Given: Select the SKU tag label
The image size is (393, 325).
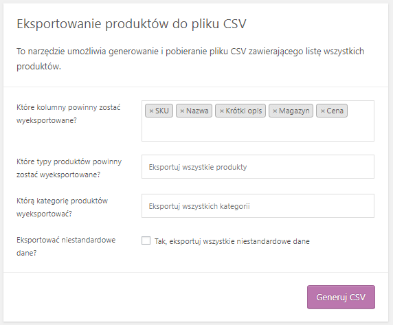Looking at the screenshot, I should point(162,111).
